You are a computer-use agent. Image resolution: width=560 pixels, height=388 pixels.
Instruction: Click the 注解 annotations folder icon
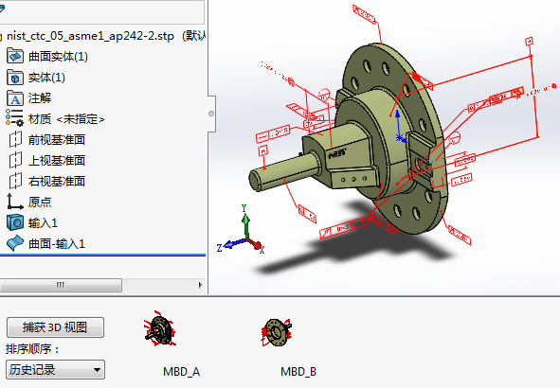(x=15, y=98)
